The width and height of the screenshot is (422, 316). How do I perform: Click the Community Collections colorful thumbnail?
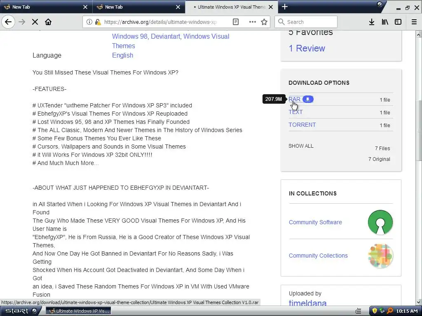pyautogui.click(x=380, y=256)
